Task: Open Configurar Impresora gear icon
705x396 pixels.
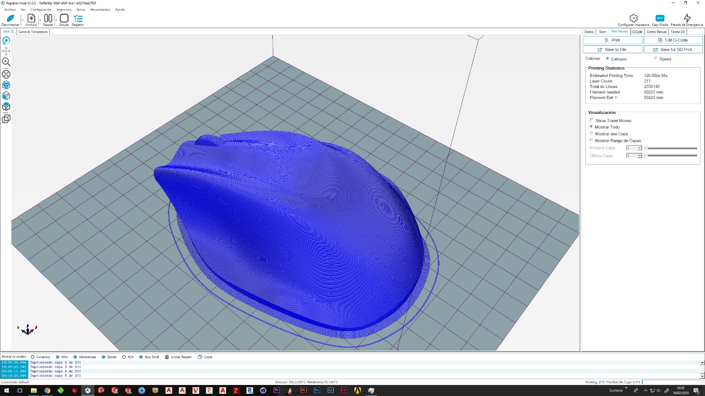Action: [x=634, y=18]
